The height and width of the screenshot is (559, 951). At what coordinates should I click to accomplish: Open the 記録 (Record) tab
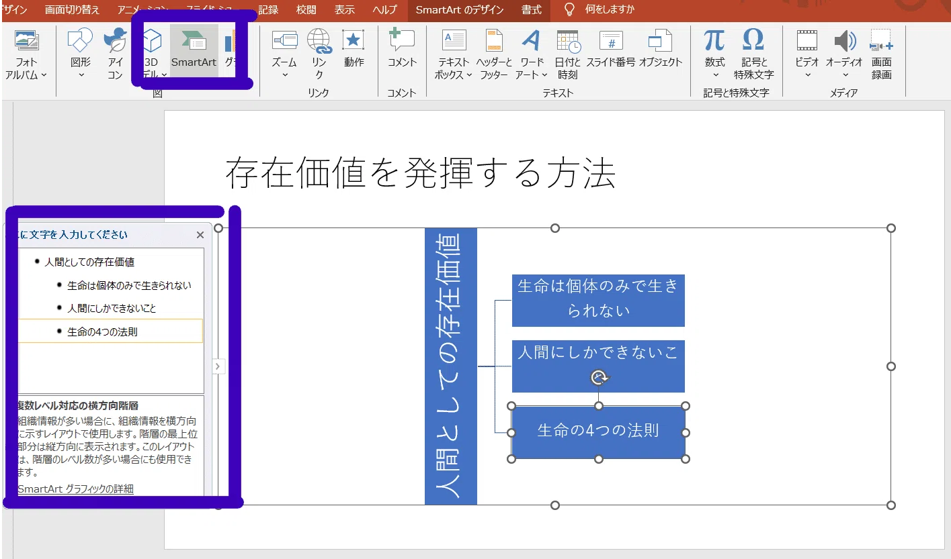(268, 10)
